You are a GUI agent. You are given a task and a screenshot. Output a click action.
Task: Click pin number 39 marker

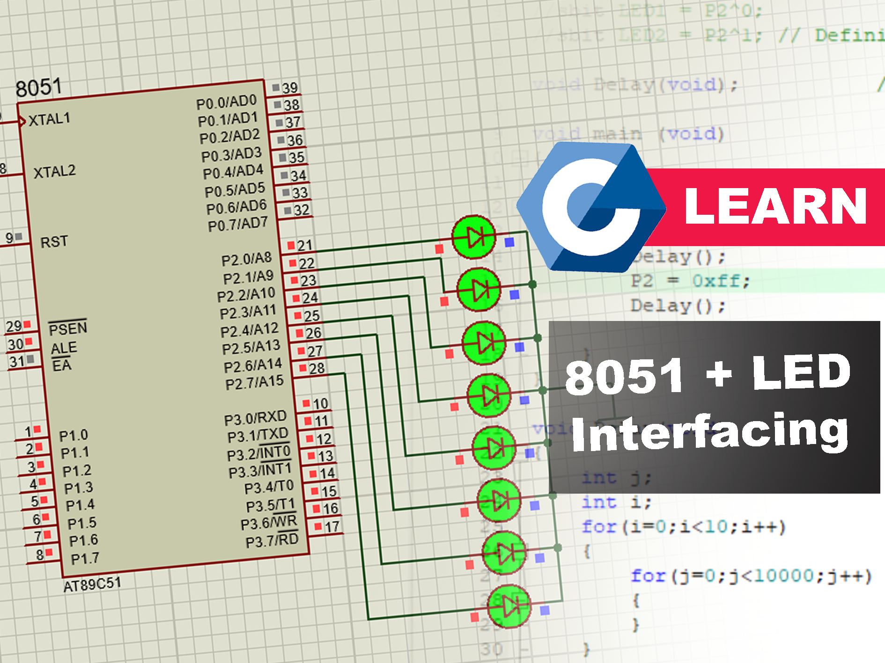pos(285,87)
